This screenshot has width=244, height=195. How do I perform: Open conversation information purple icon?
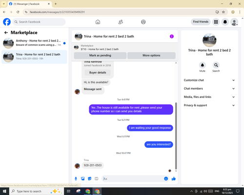[x=172, y=37]
